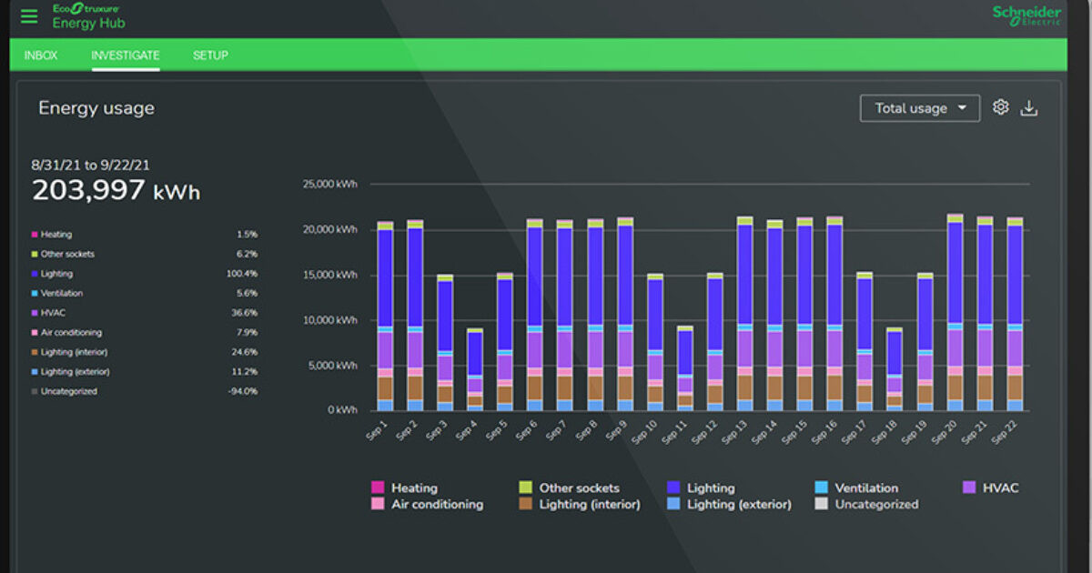The image size is (1092, 573).
Task: Select Air conditioning row in the percentage breakdown list
Action: (145, 333)
